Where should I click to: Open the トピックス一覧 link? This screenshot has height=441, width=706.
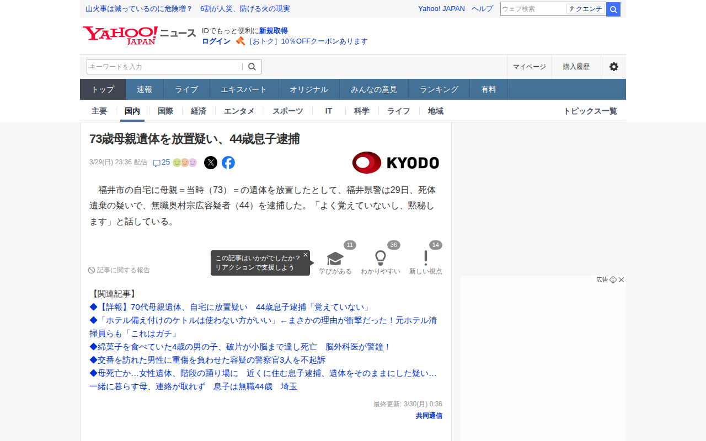(x=590, y=111)
